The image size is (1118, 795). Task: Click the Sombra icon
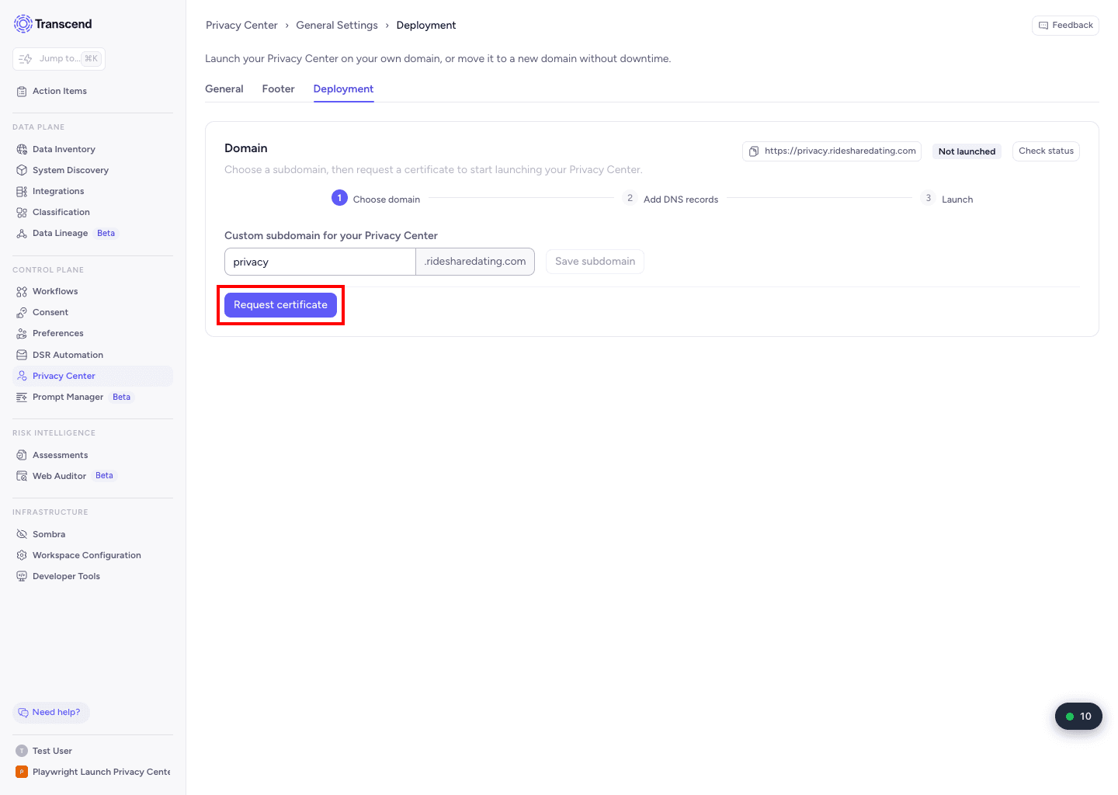[22, 534]
